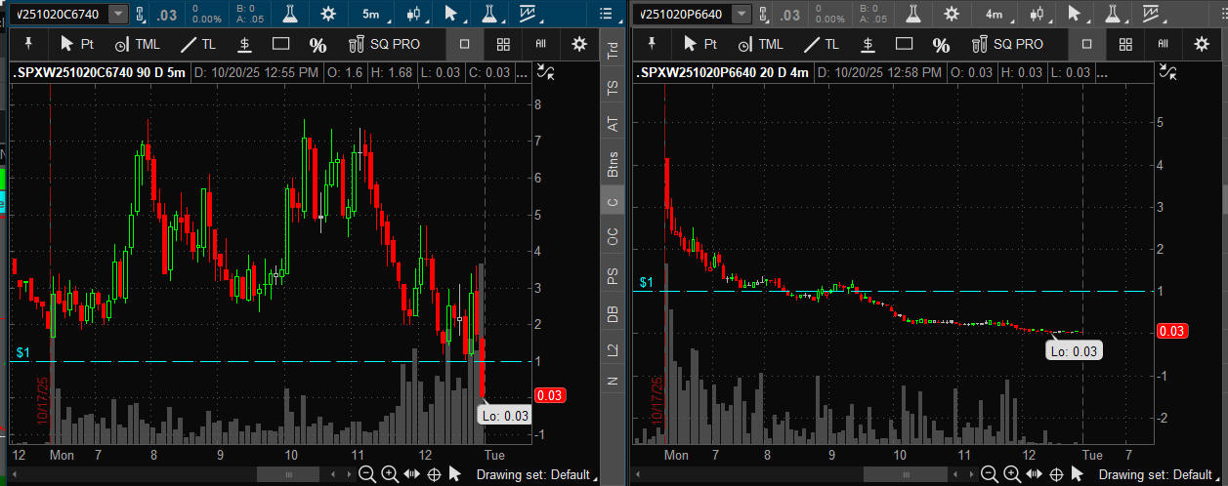This screenshot has width=1228, height=486.
Task: Click the crosshair icon below right chart
Action: pyautogui.click(x=1056, y=474)
